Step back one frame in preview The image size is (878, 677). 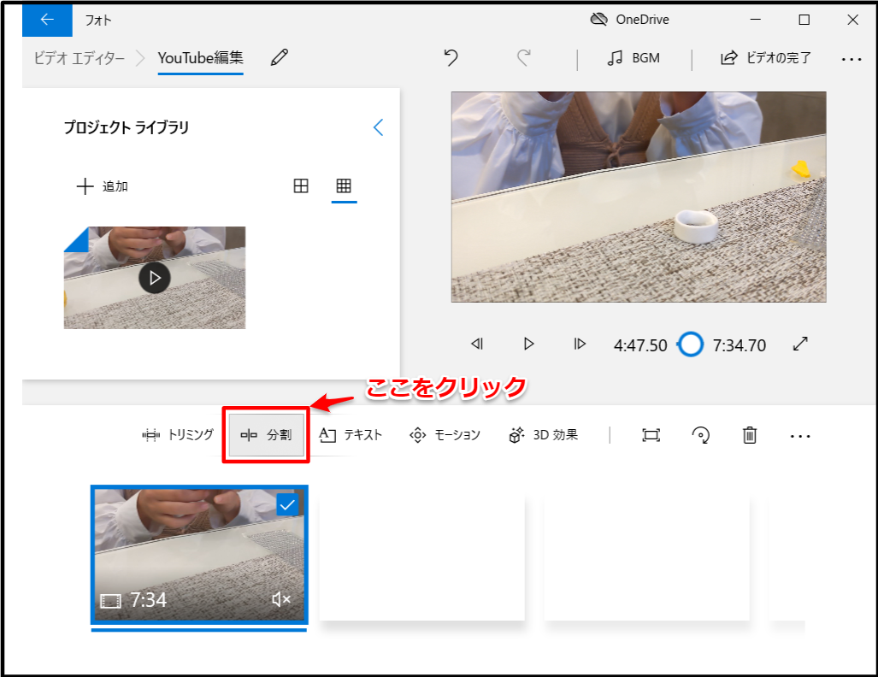point(477,344)
